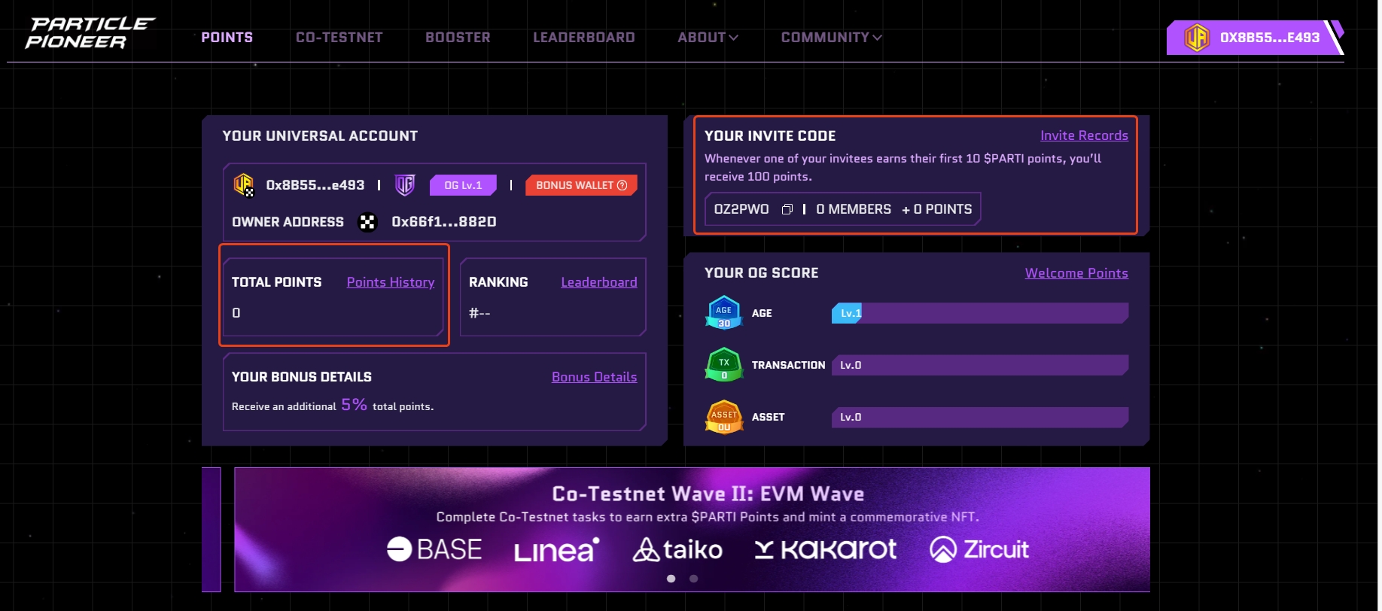Click the TX transaction badge icon
This screenshot has height=611, width=1382.
coord(723,365)
